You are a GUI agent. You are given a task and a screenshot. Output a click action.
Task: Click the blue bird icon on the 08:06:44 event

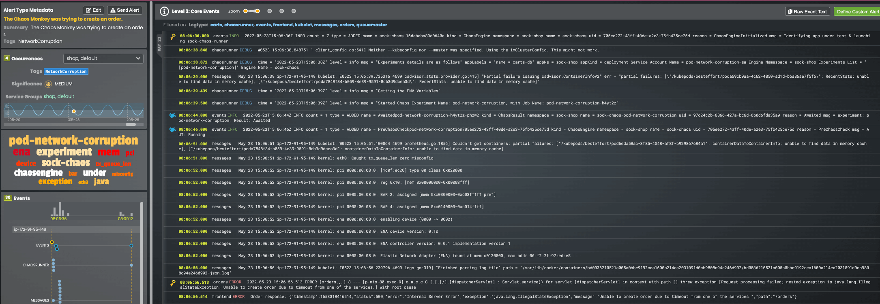[172, 116]
